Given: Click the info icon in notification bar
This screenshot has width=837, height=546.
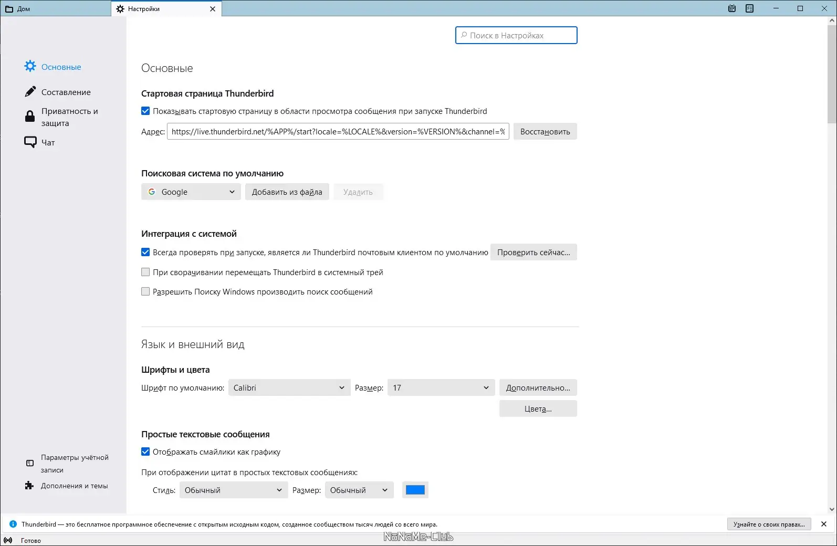Looking at the screenshot, I should point(13,524).
